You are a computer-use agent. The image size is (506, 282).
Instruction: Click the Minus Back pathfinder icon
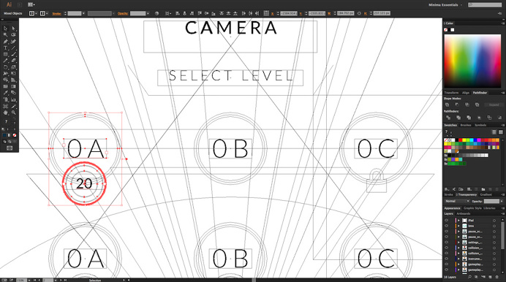[499, 118]
